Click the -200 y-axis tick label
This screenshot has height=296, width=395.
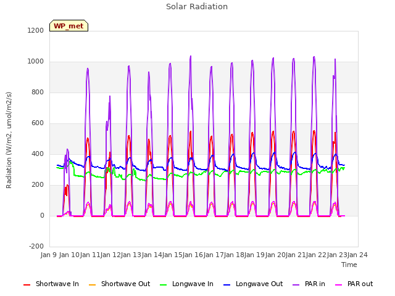tap(36, 246)
